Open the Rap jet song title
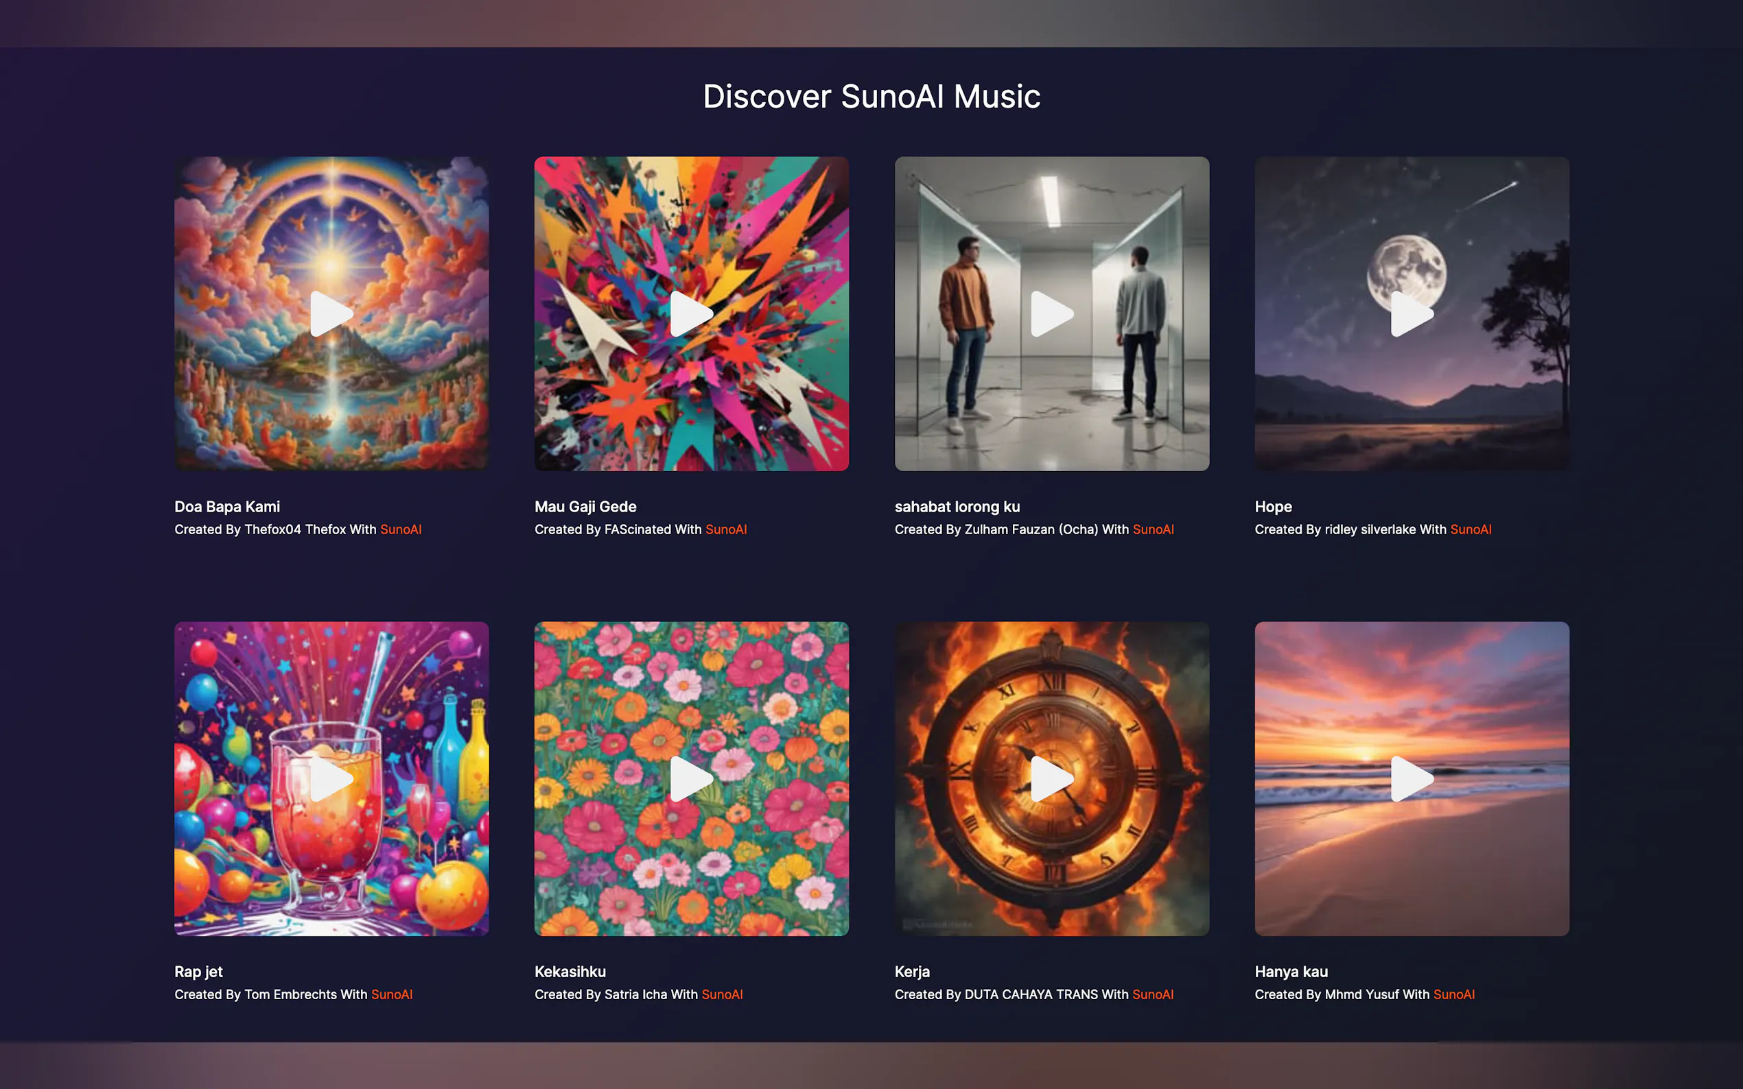The width and height of the screenshot is (1743, 1089). (199, 972)
